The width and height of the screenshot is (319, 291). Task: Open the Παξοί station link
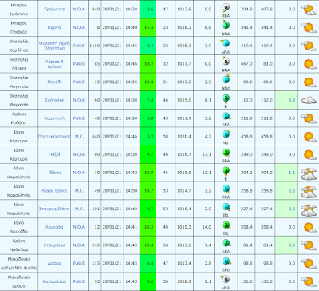tap(54, 154)
